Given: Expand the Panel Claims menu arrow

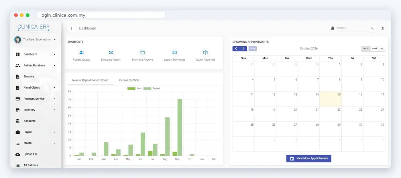Looking at the screenshot, I should (54, 88).
